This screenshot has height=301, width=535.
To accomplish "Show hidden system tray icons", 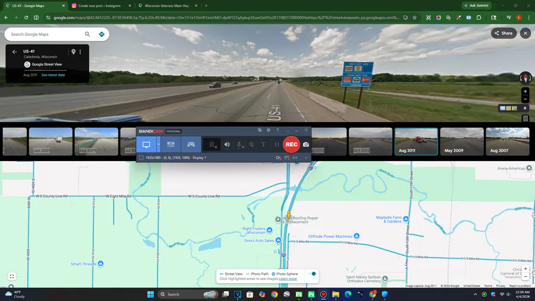I will pyautogui.click(x=476, y=294).
